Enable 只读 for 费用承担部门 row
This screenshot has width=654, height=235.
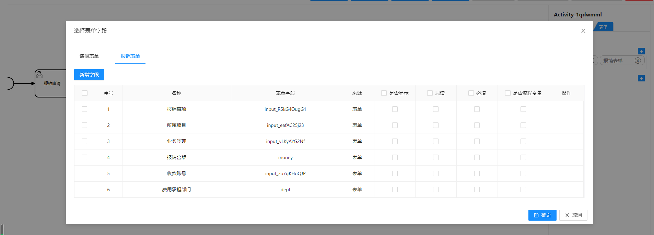[x=436, y=190]
